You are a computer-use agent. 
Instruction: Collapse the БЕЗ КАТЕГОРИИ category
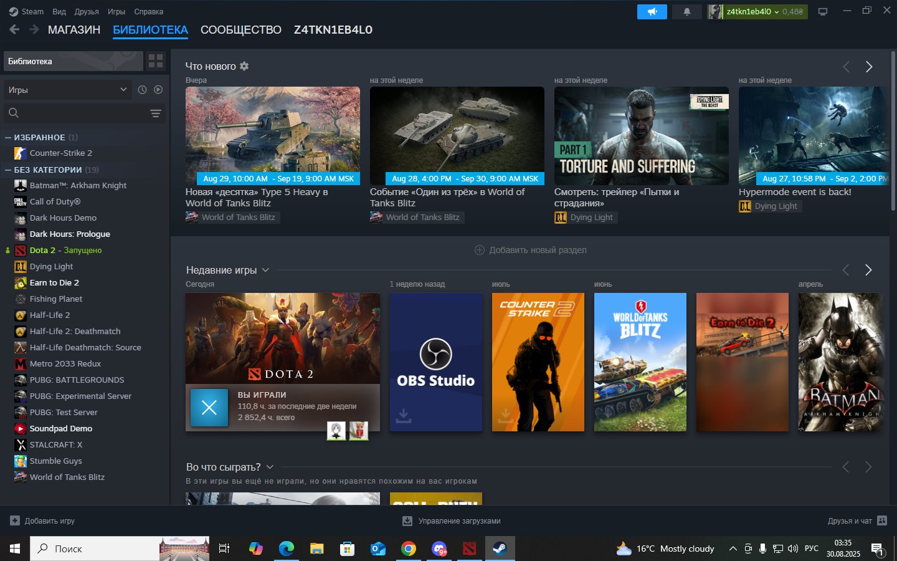point(8,170)
